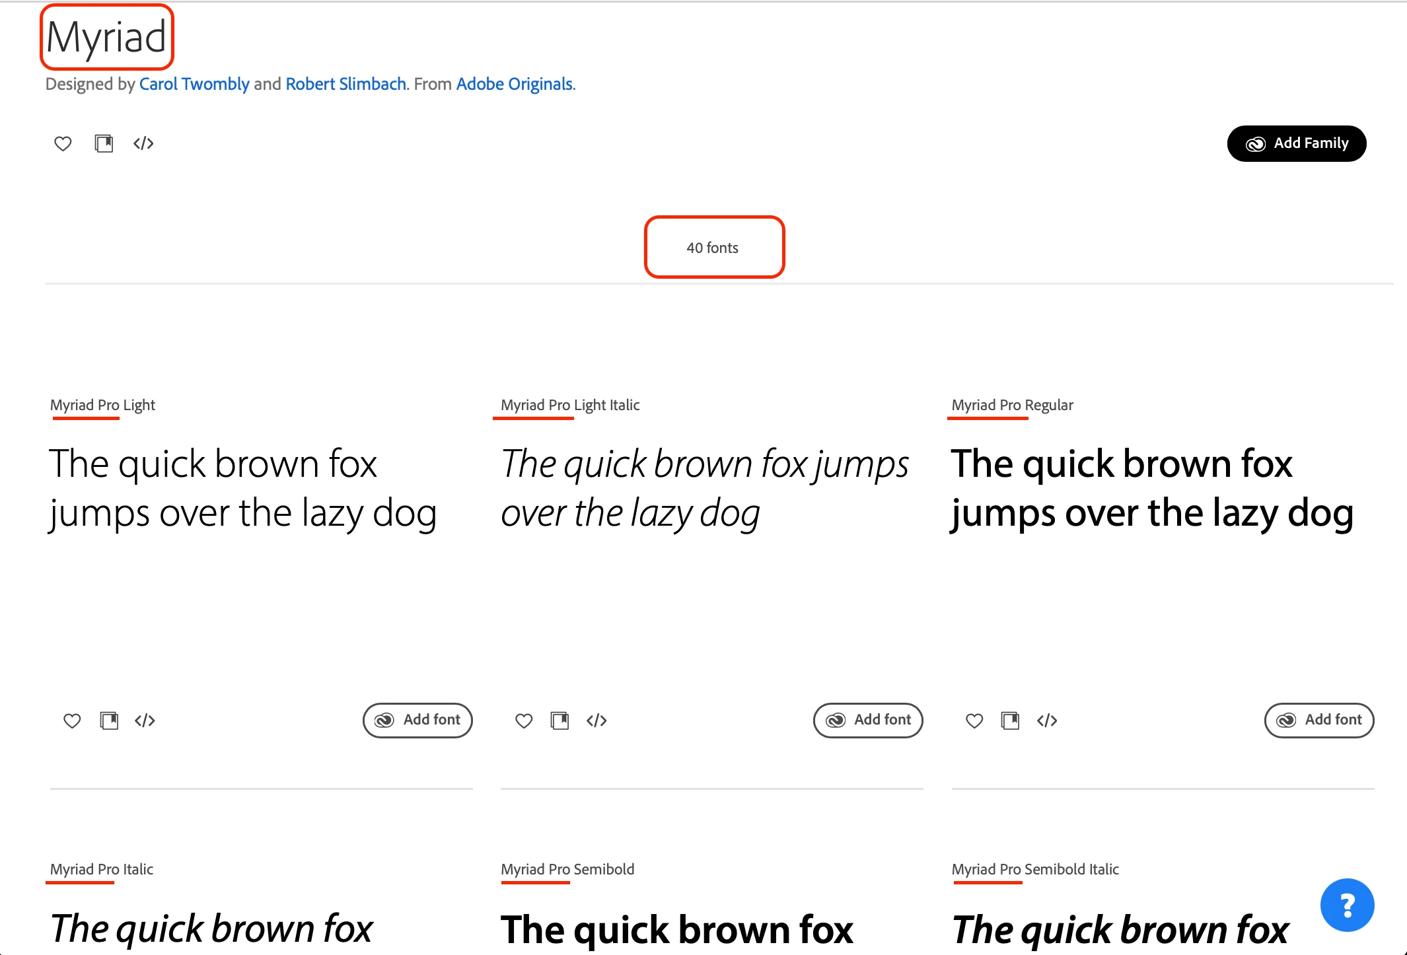
Task: Click embed code icon for Myriad Pro Regular
Action: coord(1047,721)
